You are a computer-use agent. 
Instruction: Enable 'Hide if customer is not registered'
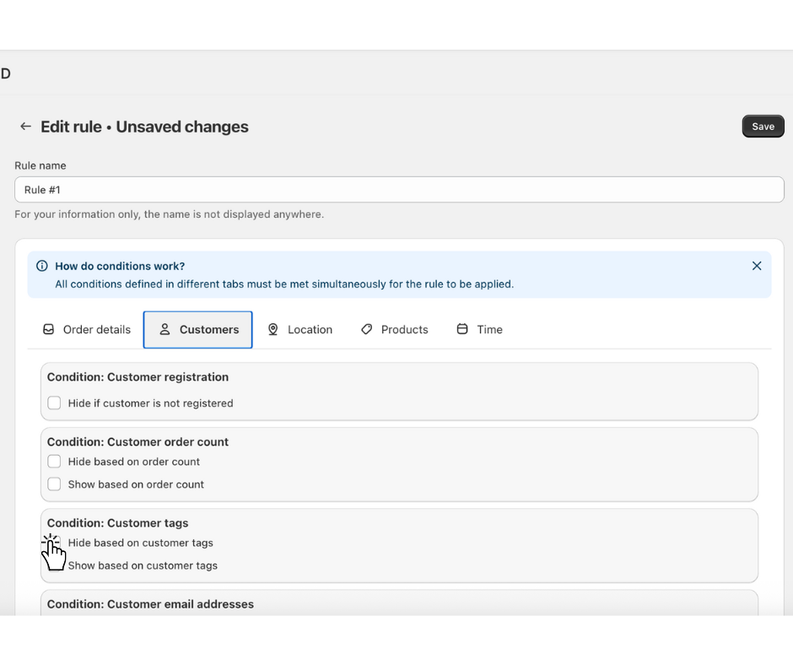click(x=54, y=403)
